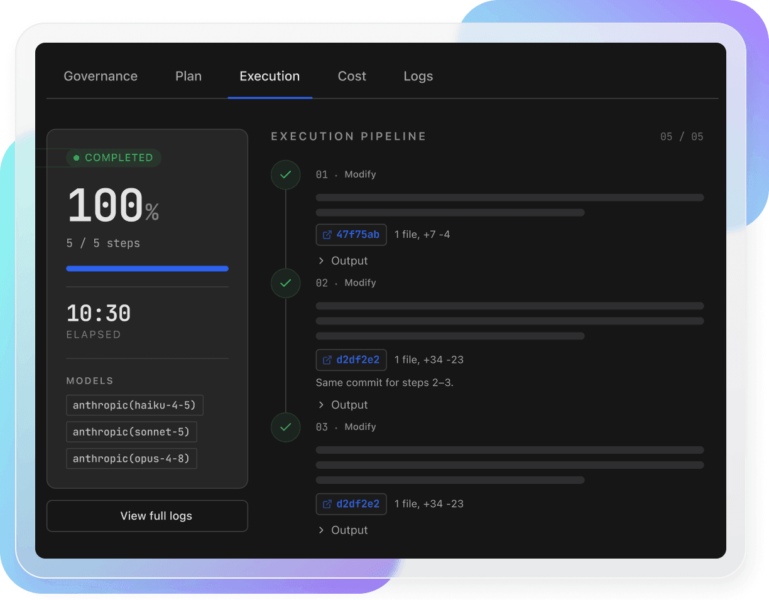Viewport: 769px width, 600px height.
Task: Expand Output for step 02
Action: point(343,405)
